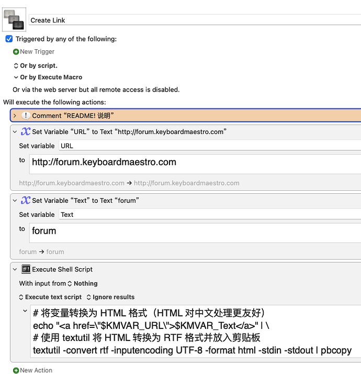Click the URL variable name field
This screenshot has width=361, height=374.
(x=209, y=146)
